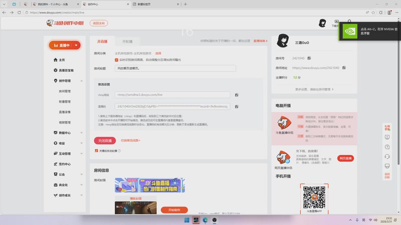Screen dimensions: 401x225
Task: Click the monitor icon in floating bar
Action: [387, 166]
